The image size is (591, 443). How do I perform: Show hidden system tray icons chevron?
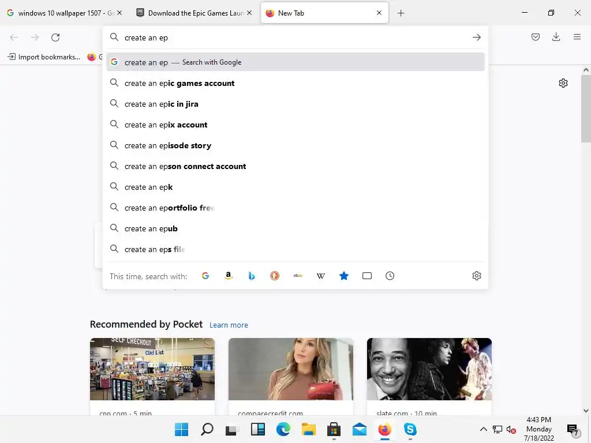(483, 429)
